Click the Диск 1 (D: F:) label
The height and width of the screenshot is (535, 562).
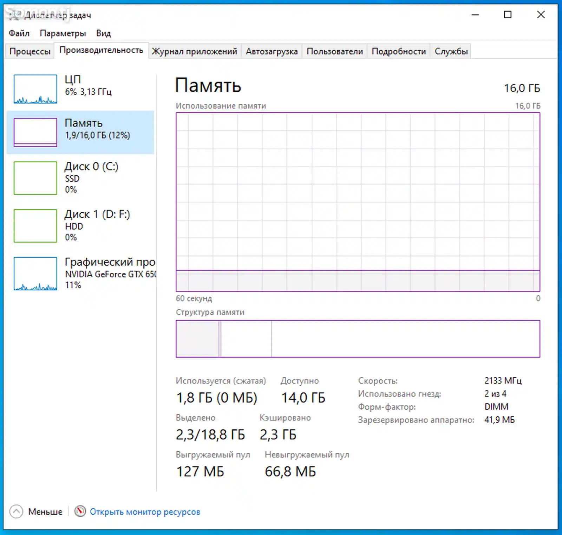[x=97, y=214]
